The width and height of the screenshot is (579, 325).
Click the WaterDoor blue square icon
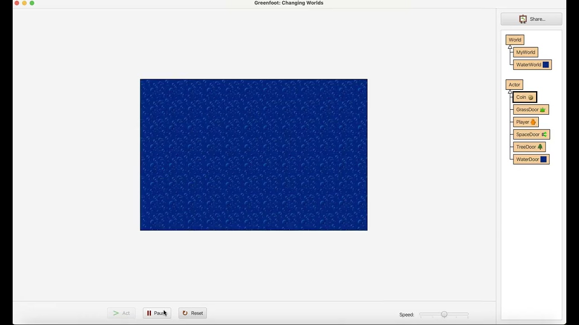[x=543, y=159]
